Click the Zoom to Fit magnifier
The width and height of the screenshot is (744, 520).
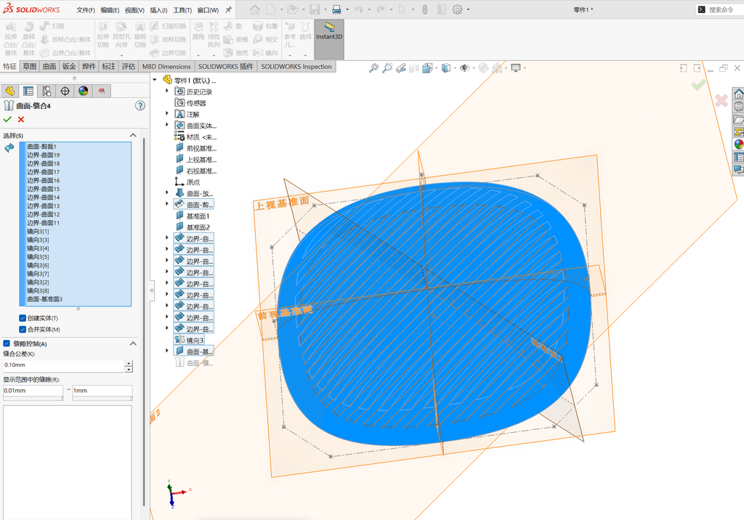(374, 68)
